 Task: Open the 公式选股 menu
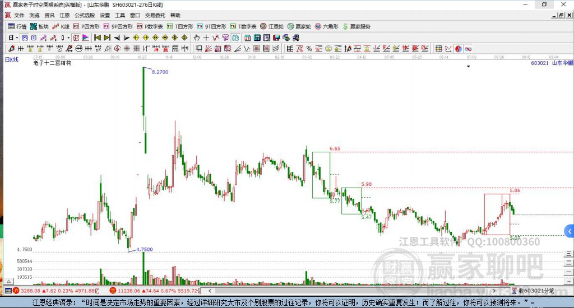click(85, 15)
